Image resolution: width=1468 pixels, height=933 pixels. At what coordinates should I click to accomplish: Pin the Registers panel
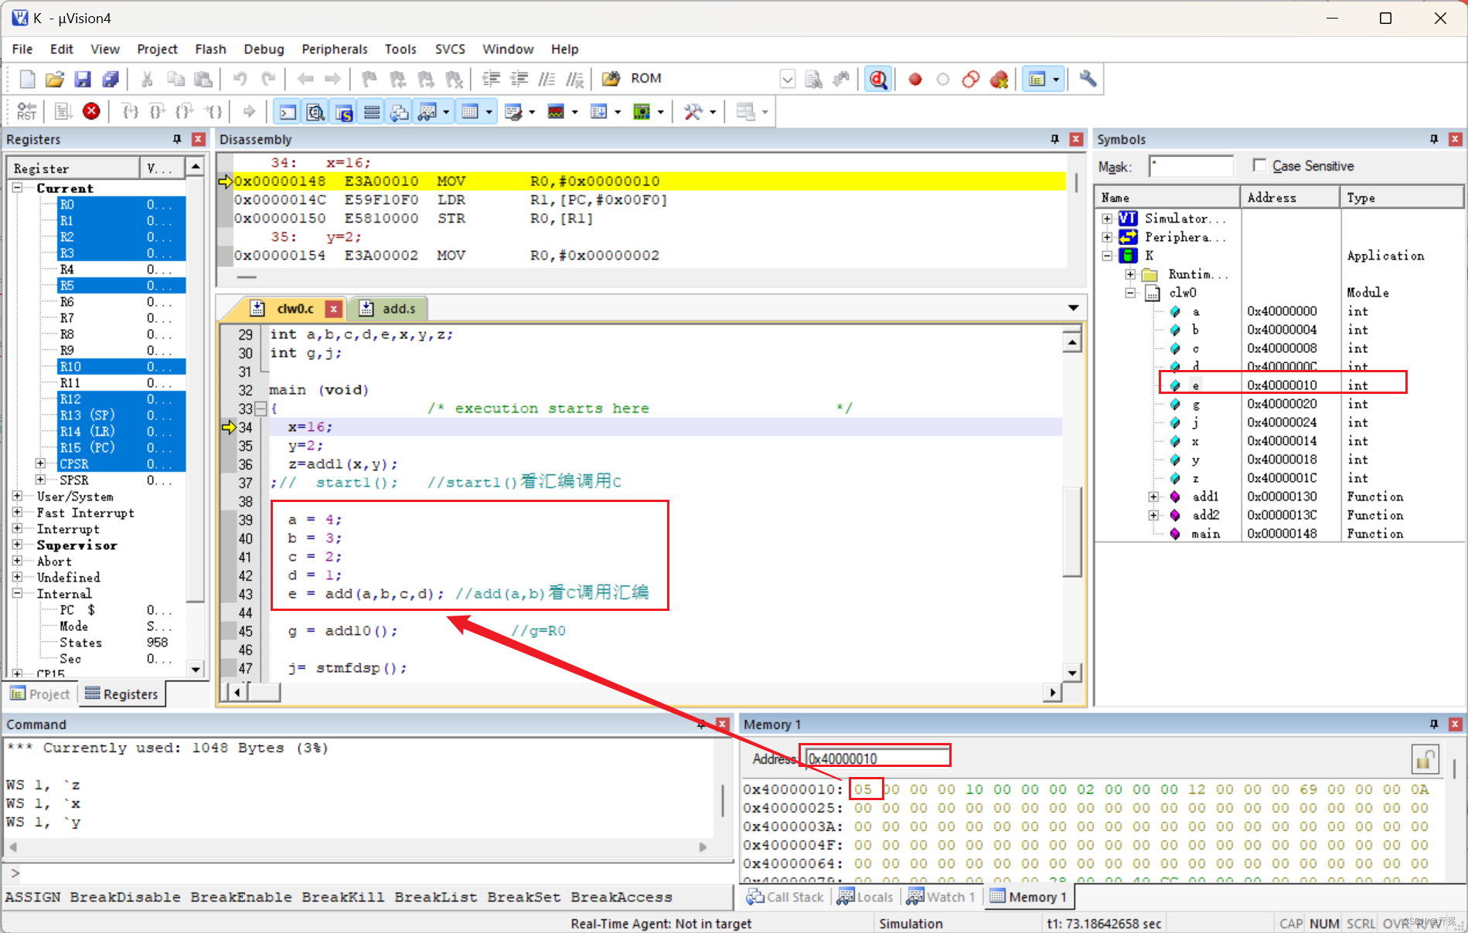pyautogui.click(x=177, y=139)
